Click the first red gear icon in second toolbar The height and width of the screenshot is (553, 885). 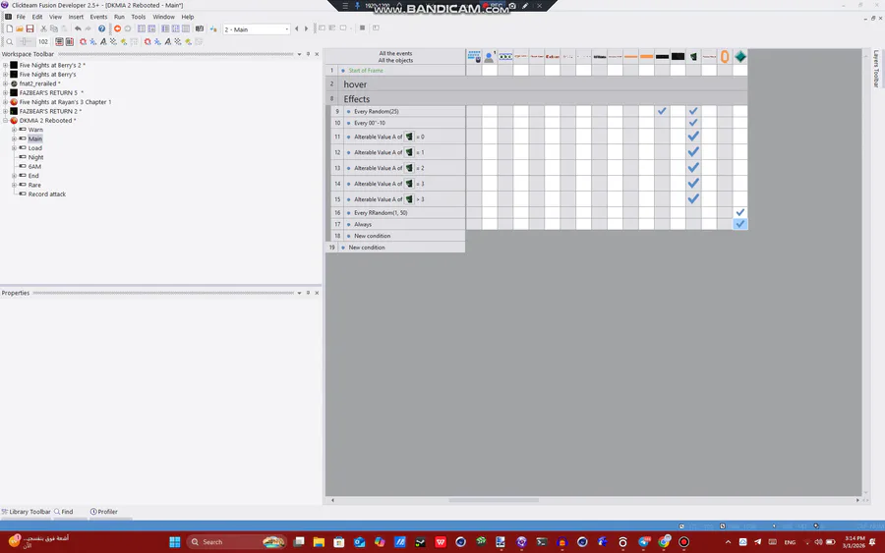tap(83, 41)
